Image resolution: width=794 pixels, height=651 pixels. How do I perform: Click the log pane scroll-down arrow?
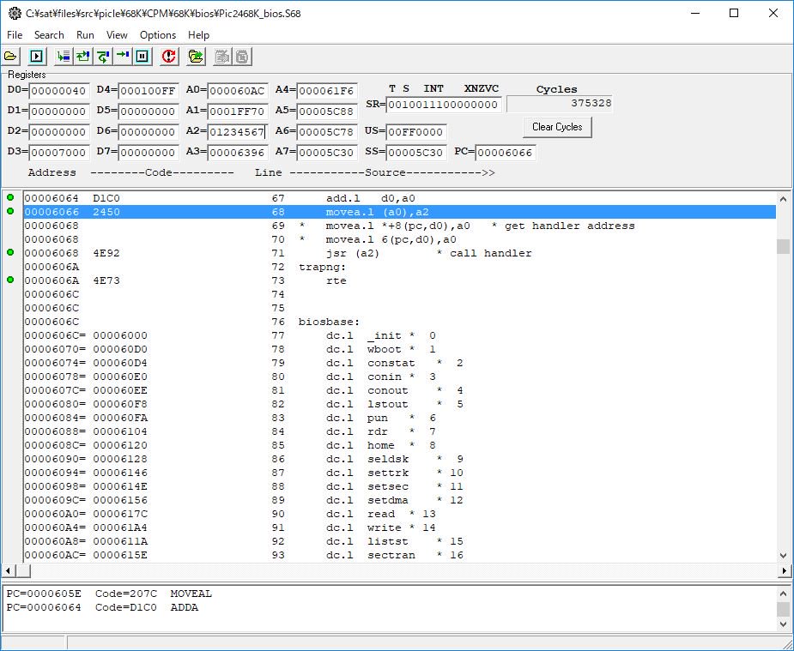tap(784, 624)
